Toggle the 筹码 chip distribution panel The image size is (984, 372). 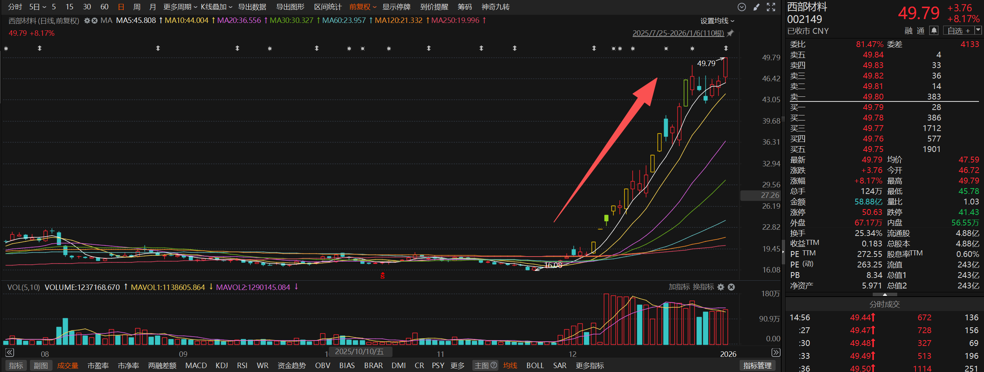coord(465,7)
